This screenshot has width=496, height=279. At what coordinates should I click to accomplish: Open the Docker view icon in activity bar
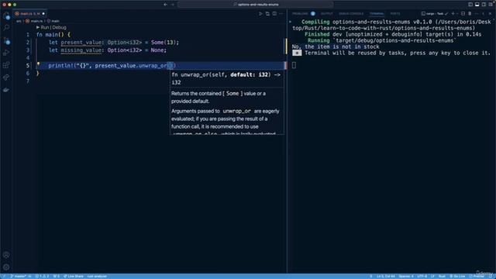6,90
